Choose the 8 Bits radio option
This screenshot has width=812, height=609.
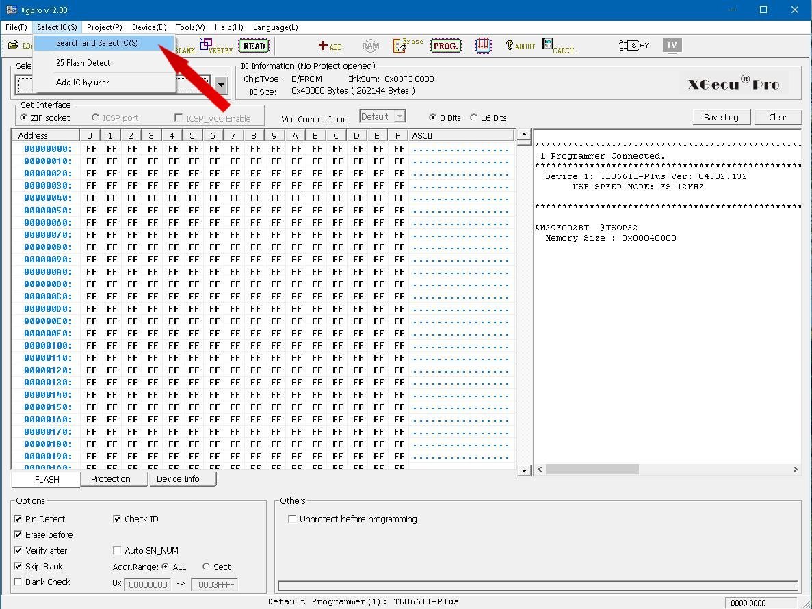point(432,118)
